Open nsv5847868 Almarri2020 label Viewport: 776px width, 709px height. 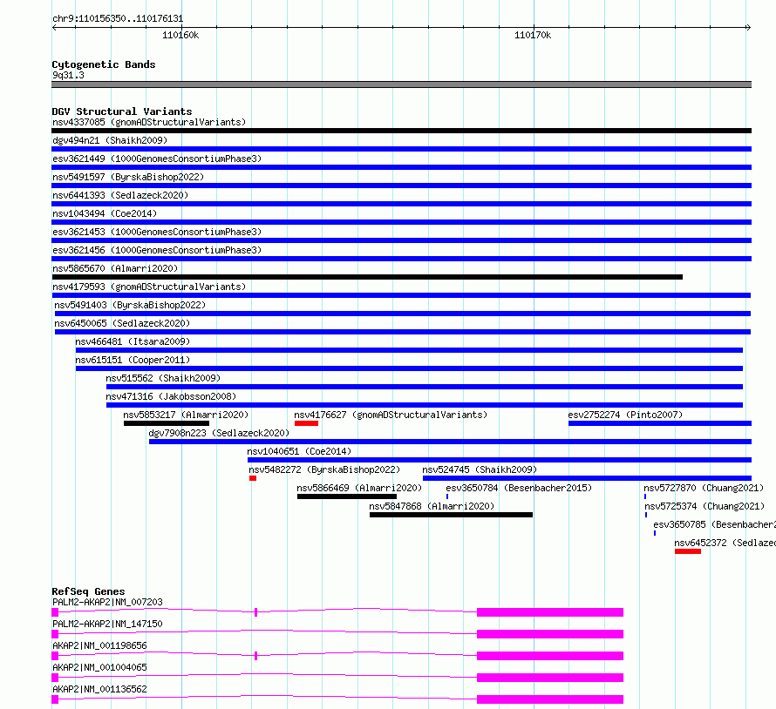pyautogui.click(x=432, y=506)
